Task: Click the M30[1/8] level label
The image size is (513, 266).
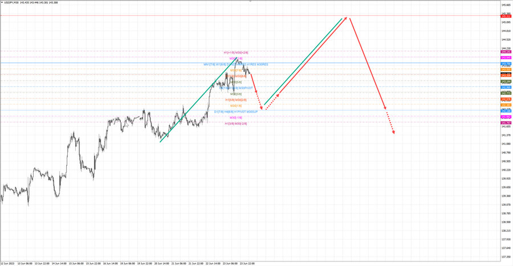Action: click(236, 106)
